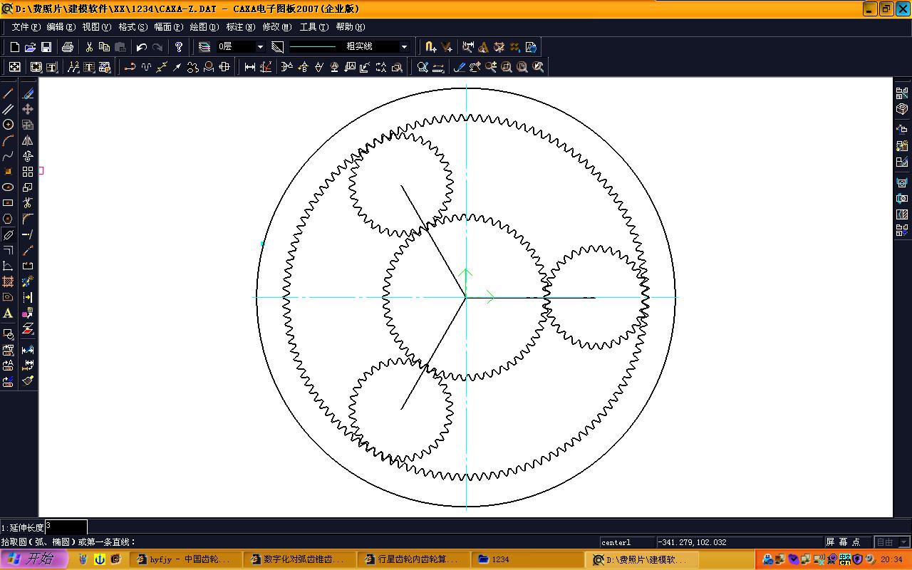This screenshot has width=912, height=570.
Task: Click the New file icon
Action: pos(15,47)
